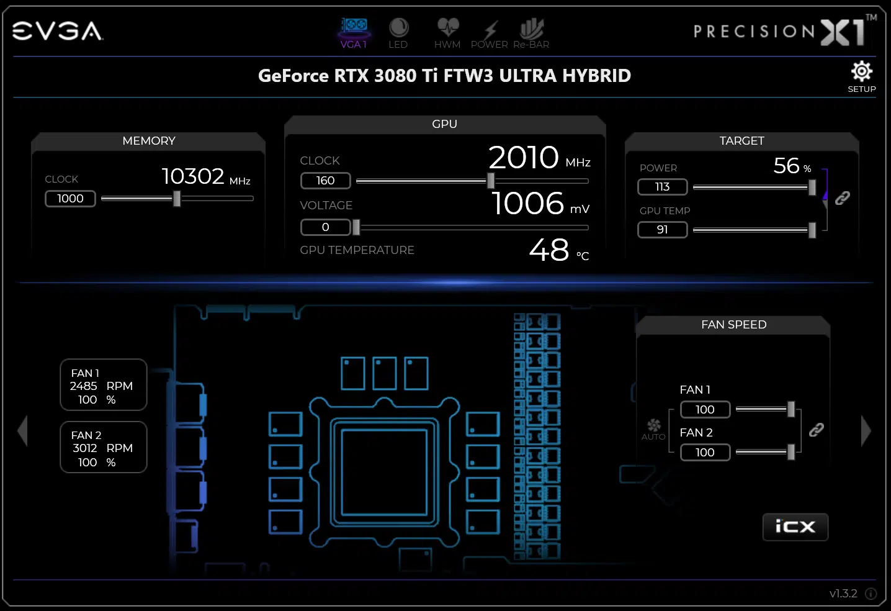
Task: Toggle power and temp target link icon
Action: (x=842, y=198)
